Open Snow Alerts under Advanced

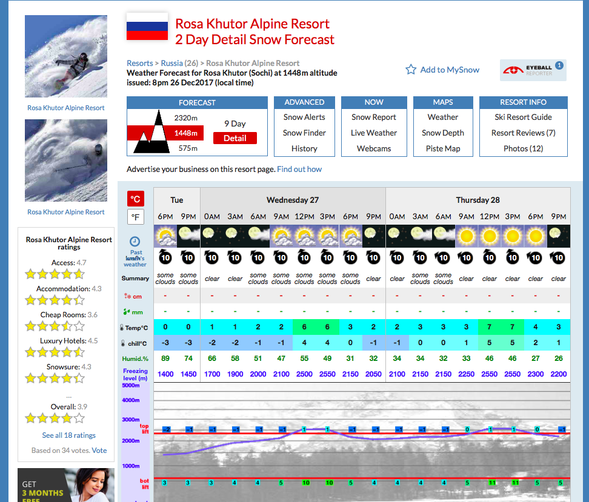pyautogui.click(x=304, y=117)
